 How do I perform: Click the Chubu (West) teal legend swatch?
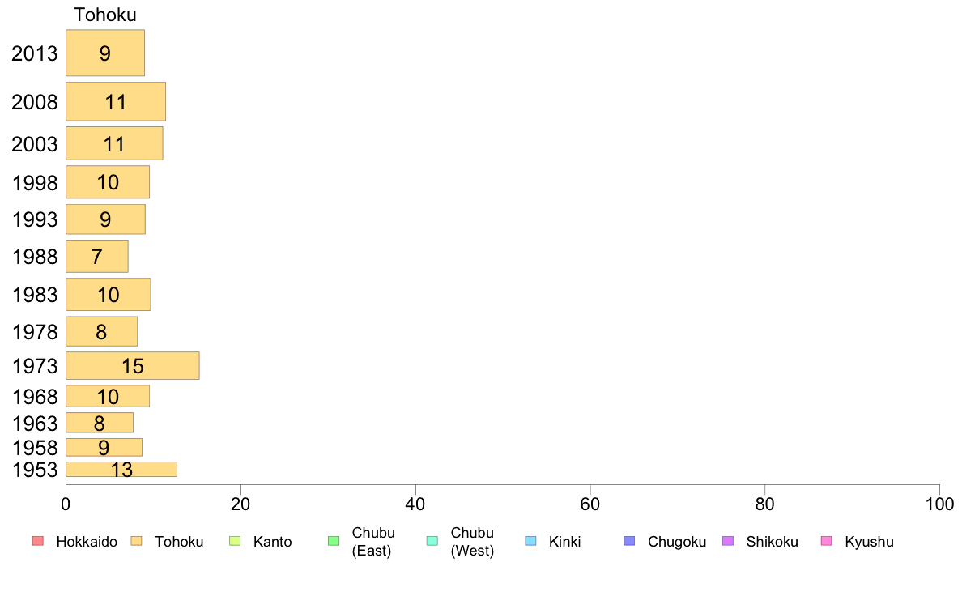coord(432,541)
